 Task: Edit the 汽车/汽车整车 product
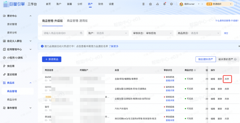click(x=213, y=109)
